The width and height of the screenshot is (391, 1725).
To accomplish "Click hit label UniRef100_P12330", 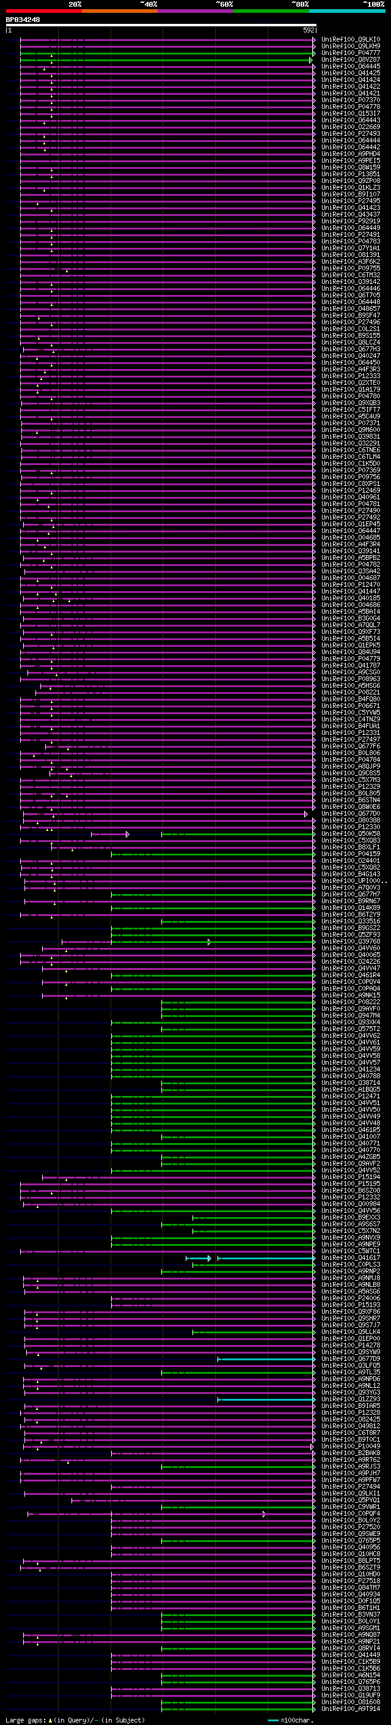I will point(351,828).
